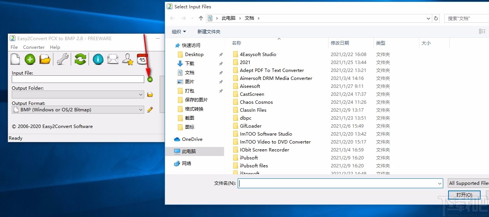The width and height of the screenshot is (489, 217).
Task: Select 下载 in the navigation pane
Action: pos(190,64)
